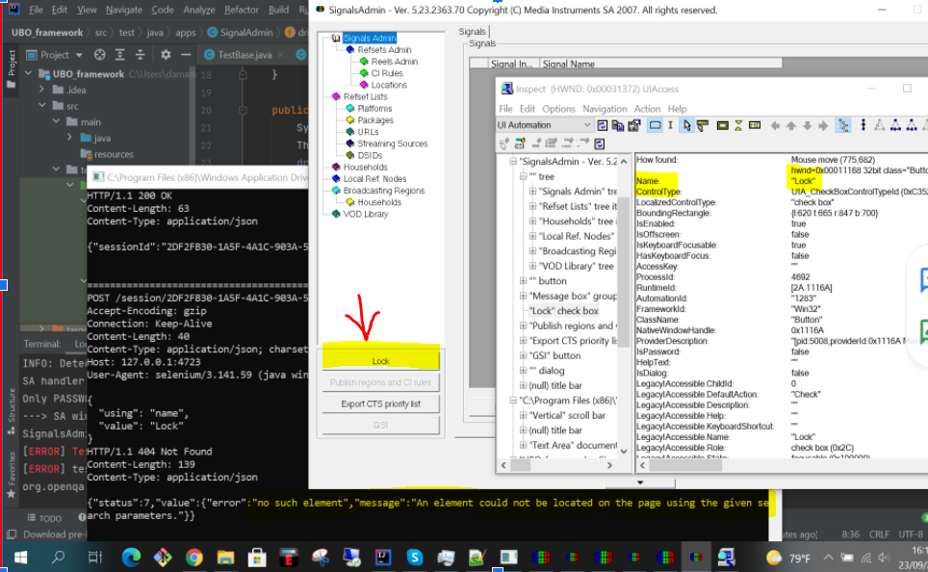Image resolution: width=928 pixels, height=572 pixels.
Task: Collapse all nodes in IntelliJ Project panel
Action: [141, 55]
